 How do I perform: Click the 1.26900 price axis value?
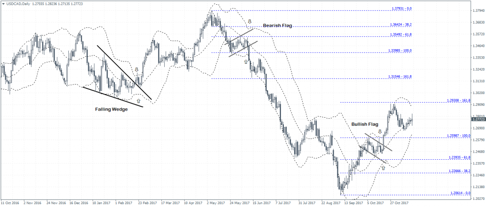point(478,128)
